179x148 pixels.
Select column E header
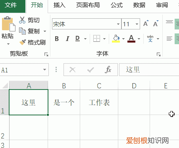coord(164,86)
